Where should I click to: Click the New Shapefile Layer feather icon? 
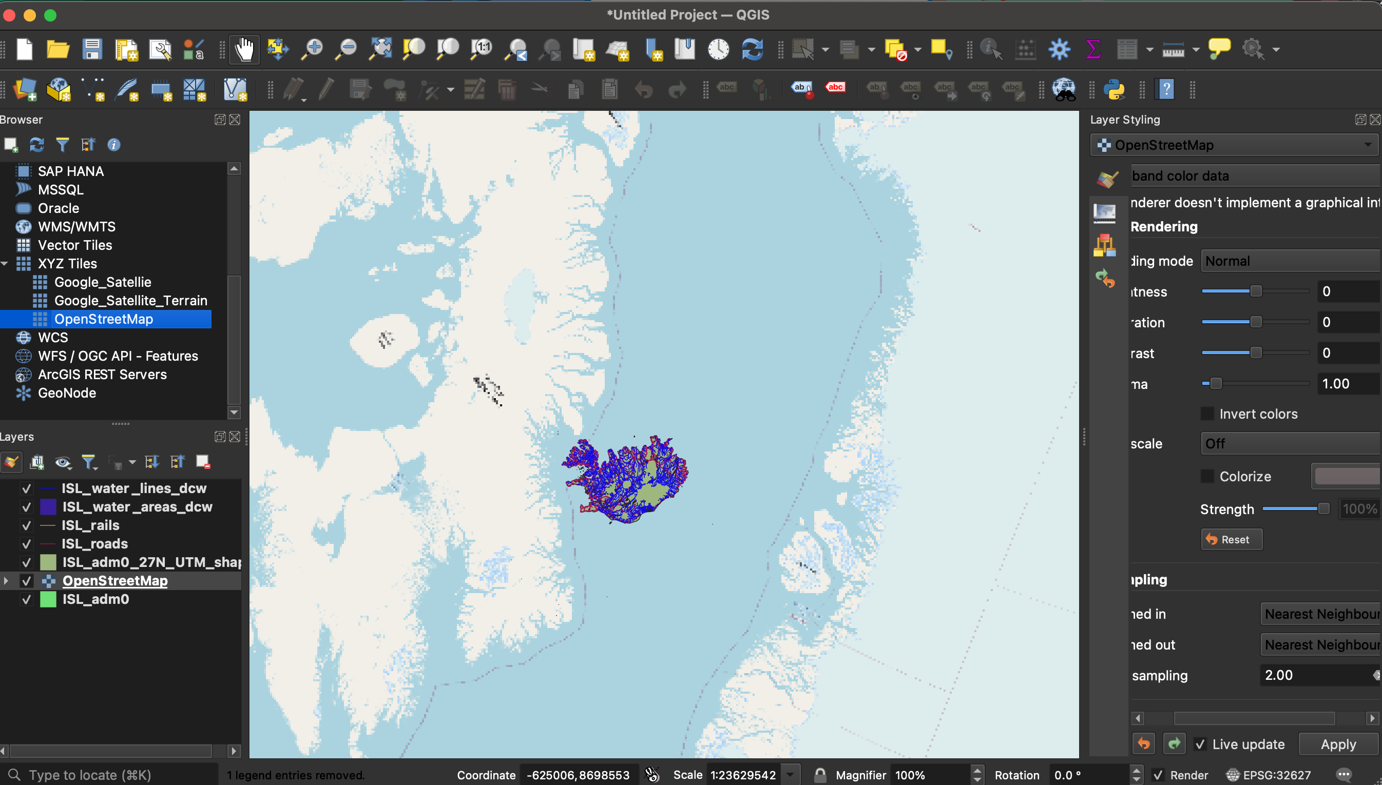point(127,89)
